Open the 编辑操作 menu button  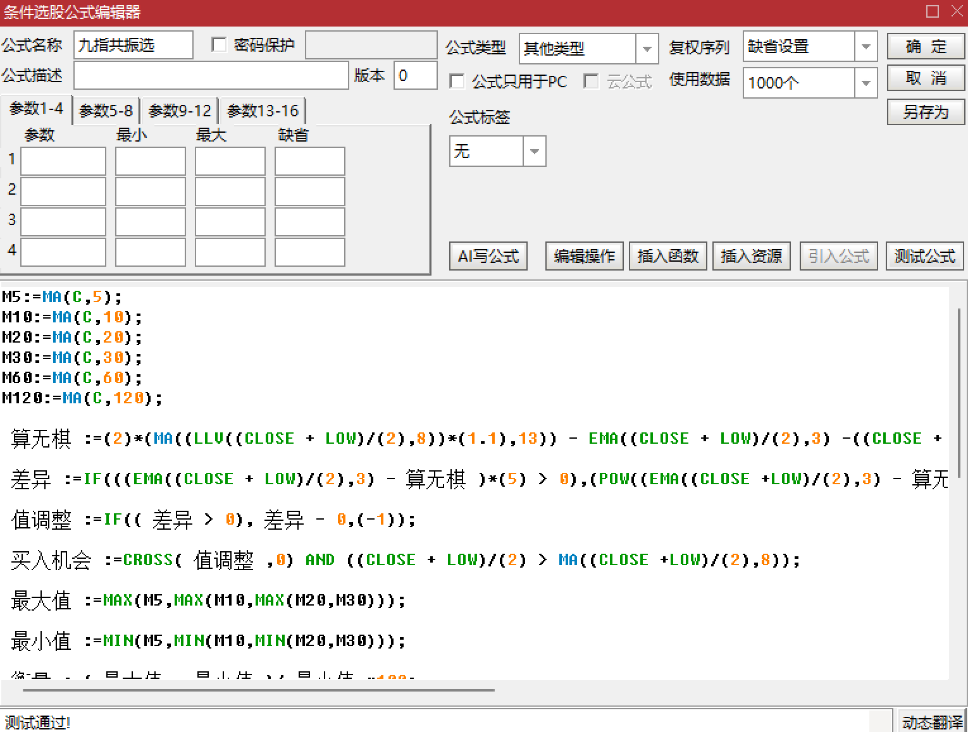pyautogui.click(x=584, y=256)
